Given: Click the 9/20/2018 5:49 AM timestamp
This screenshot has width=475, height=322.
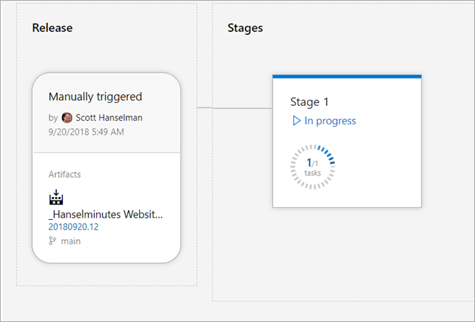Looking at the screenshot, I should click(x=87, y=132).
